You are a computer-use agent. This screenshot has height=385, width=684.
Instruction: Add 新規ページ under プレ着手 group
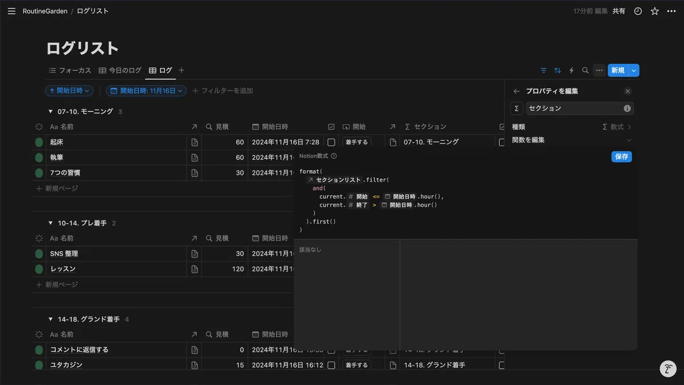57,284
